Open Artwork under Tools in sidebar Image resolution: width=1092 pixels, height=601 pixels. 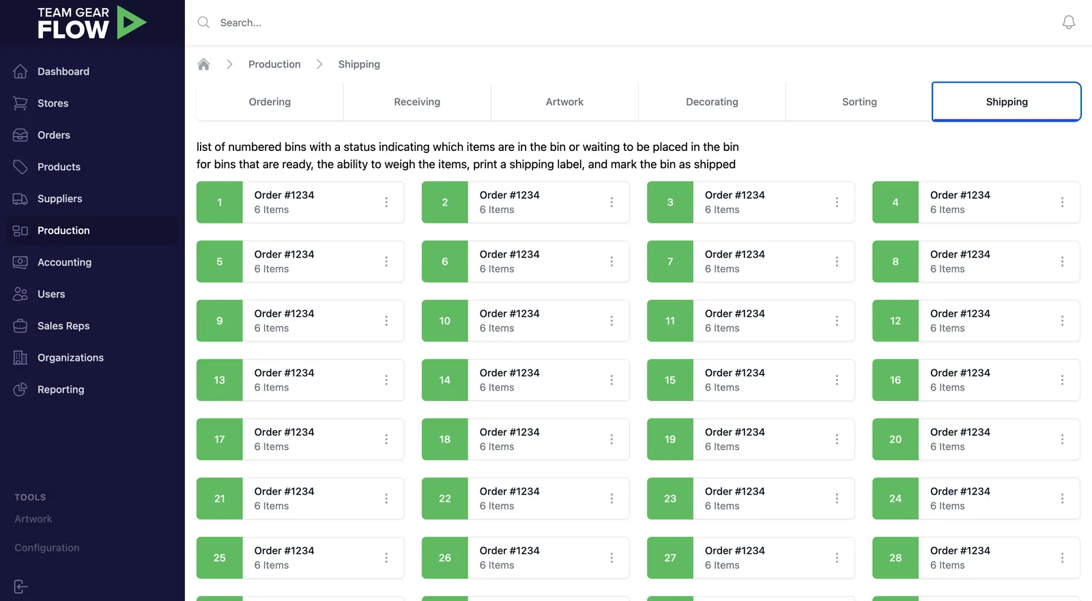(x=33, y=519)
